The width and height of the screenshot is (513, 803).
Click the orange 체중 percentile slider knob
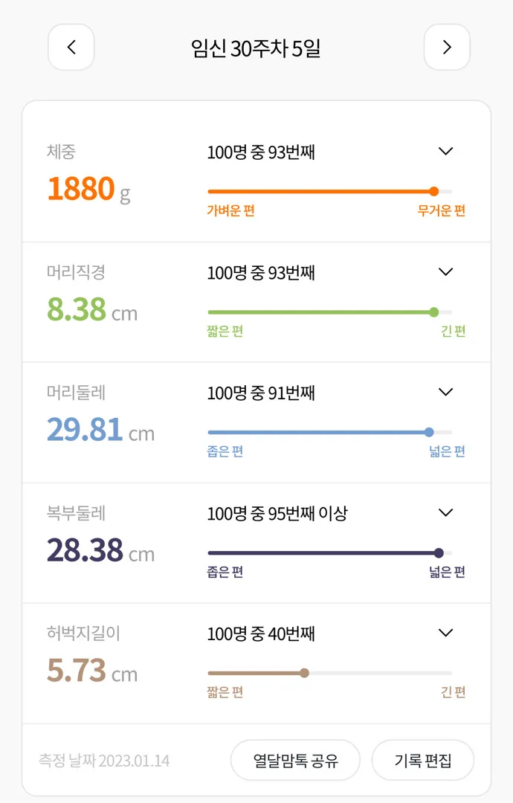click(433, 192)
